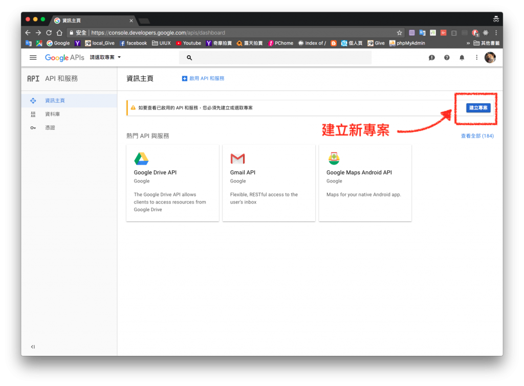Click the browser back arrow
524x386 pixels.
tap(28, 33)
